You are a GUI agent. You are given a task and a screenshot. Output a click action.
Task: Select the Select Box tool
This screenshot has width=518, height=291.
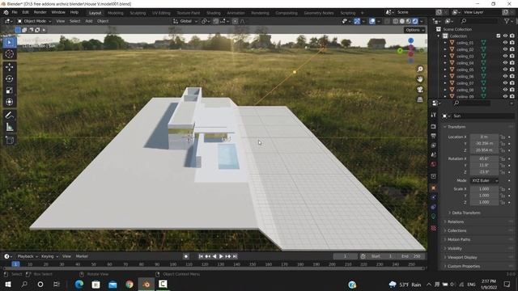9,43
